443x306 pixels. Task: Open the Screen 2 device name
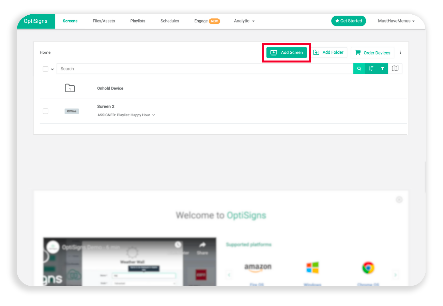(106, 106)
